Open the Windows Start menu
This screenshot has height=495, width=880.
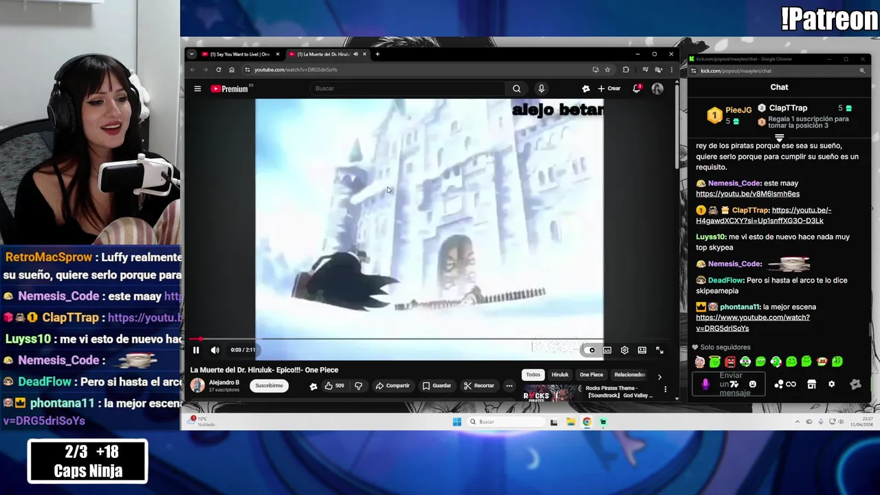click(457, 422)
